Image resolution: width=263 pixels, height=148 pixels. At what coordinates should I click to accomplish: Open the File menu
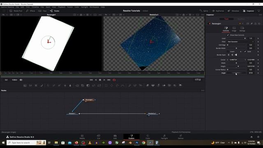(17, 7)
